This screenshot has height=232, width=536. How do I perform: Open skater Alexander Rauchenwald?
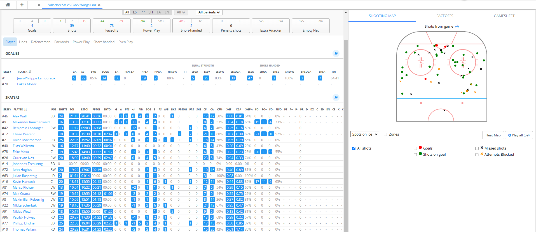[31, 122]
